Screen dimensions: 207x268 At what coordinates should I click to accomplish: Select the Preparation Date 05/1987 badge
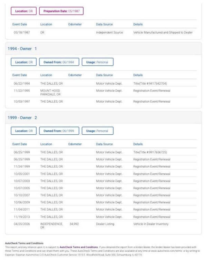click(61, 11)
